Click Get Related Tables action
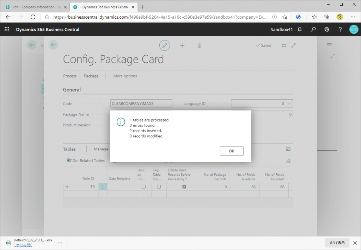 click(x=86, y=161)
